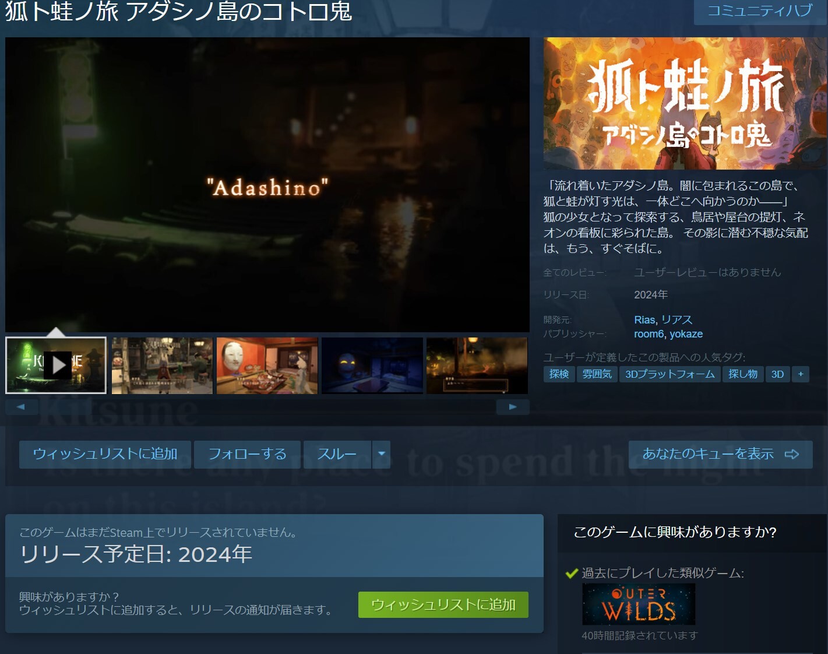
Task: Click the green ウィッシュリストに追加 button
Action: click(x=443, y=604)
